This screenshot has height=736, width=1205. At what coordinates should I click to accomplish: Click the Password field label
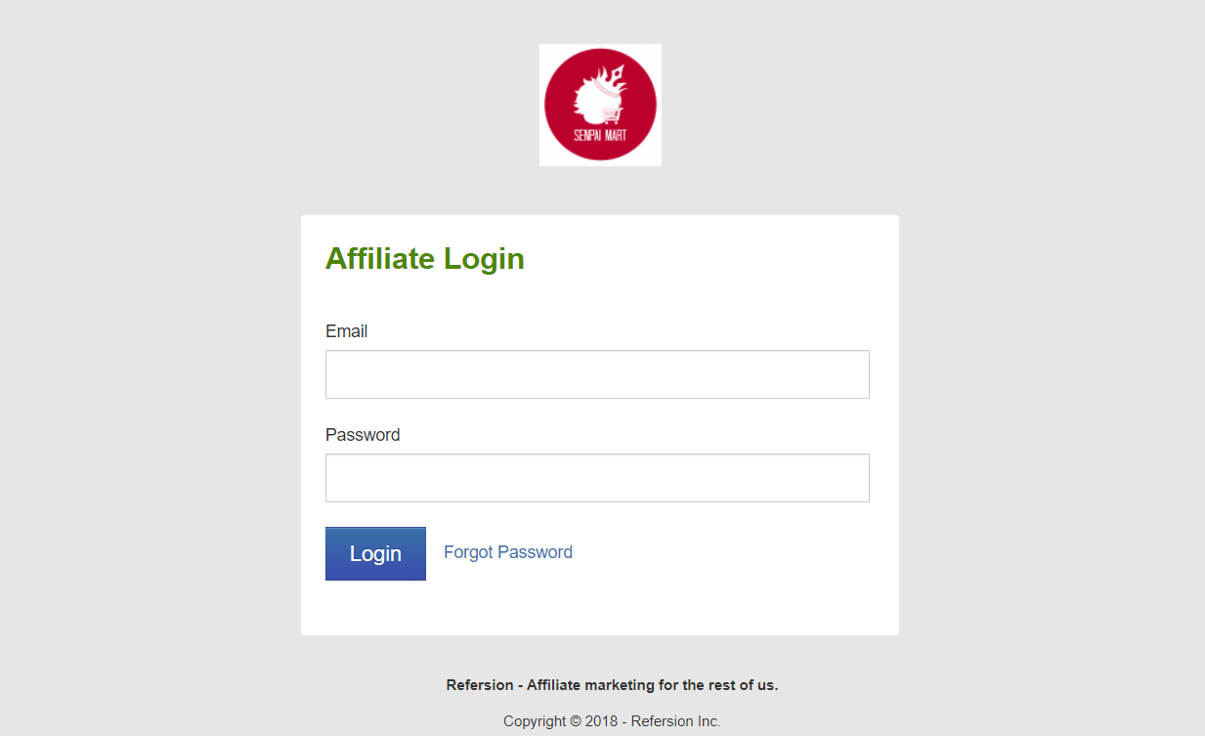pyautogui.click(x=363, y=435)
